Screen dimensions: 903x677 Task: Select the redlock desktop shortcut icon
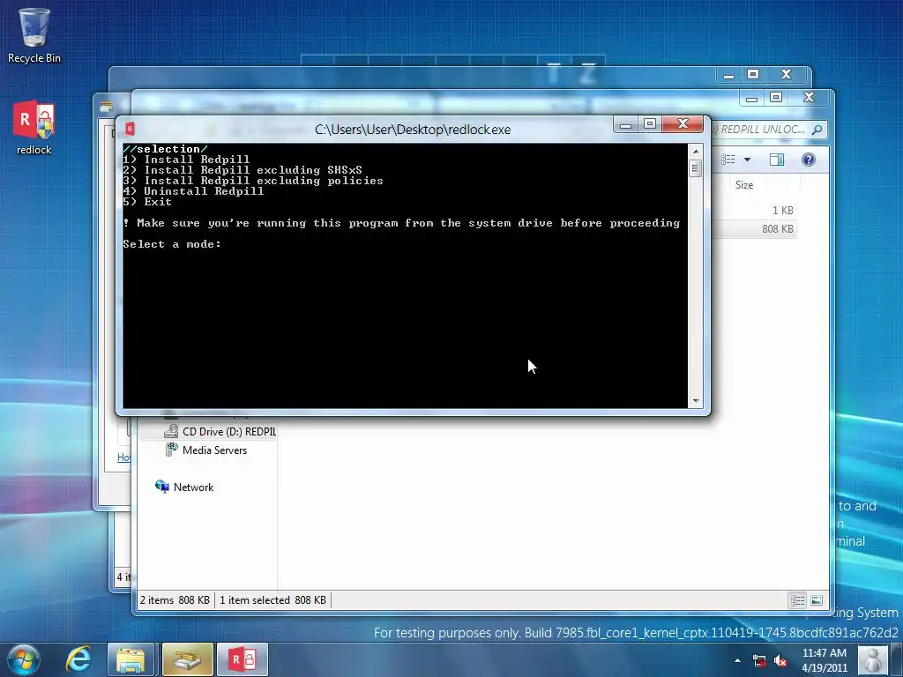[x=34, y=127]
